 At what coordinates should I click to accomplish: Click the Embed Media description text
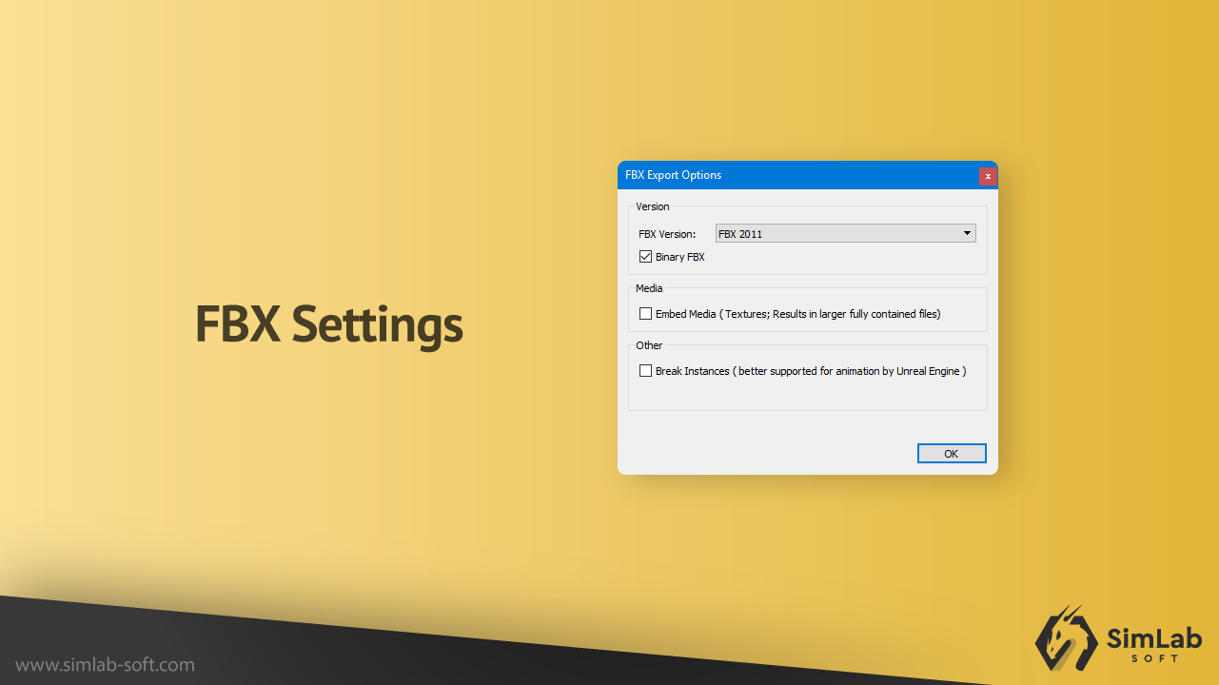(797, 314)
